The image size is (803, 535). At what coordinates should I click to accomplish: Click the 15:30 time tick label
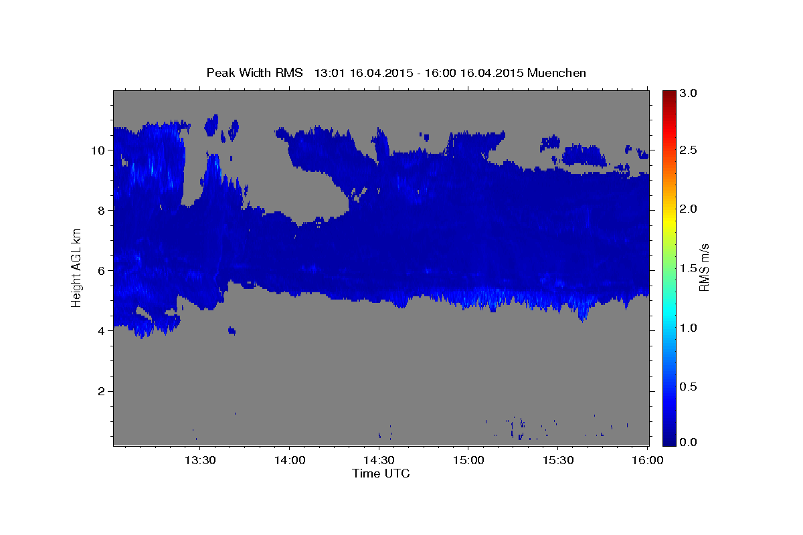click(558, 460)
